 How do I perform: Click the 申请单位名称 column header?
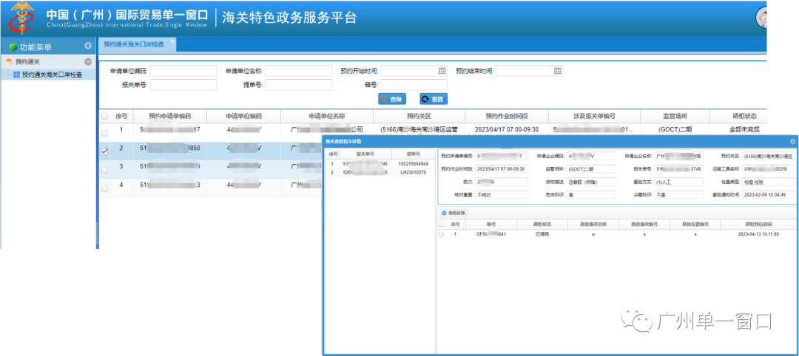pos(327,116)
